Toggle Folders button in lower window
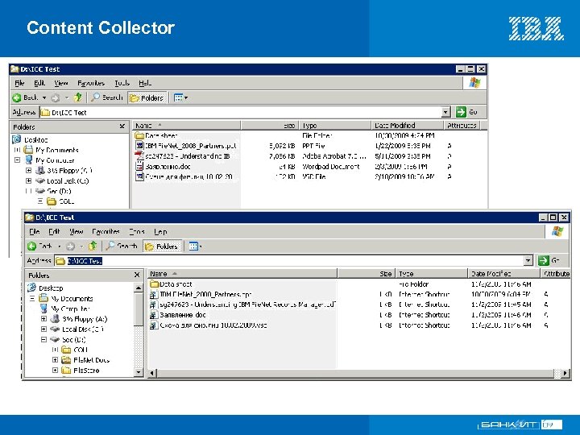The height and width of the screenshot is (435, 580). pyautogui.click(x=163, y=246)
